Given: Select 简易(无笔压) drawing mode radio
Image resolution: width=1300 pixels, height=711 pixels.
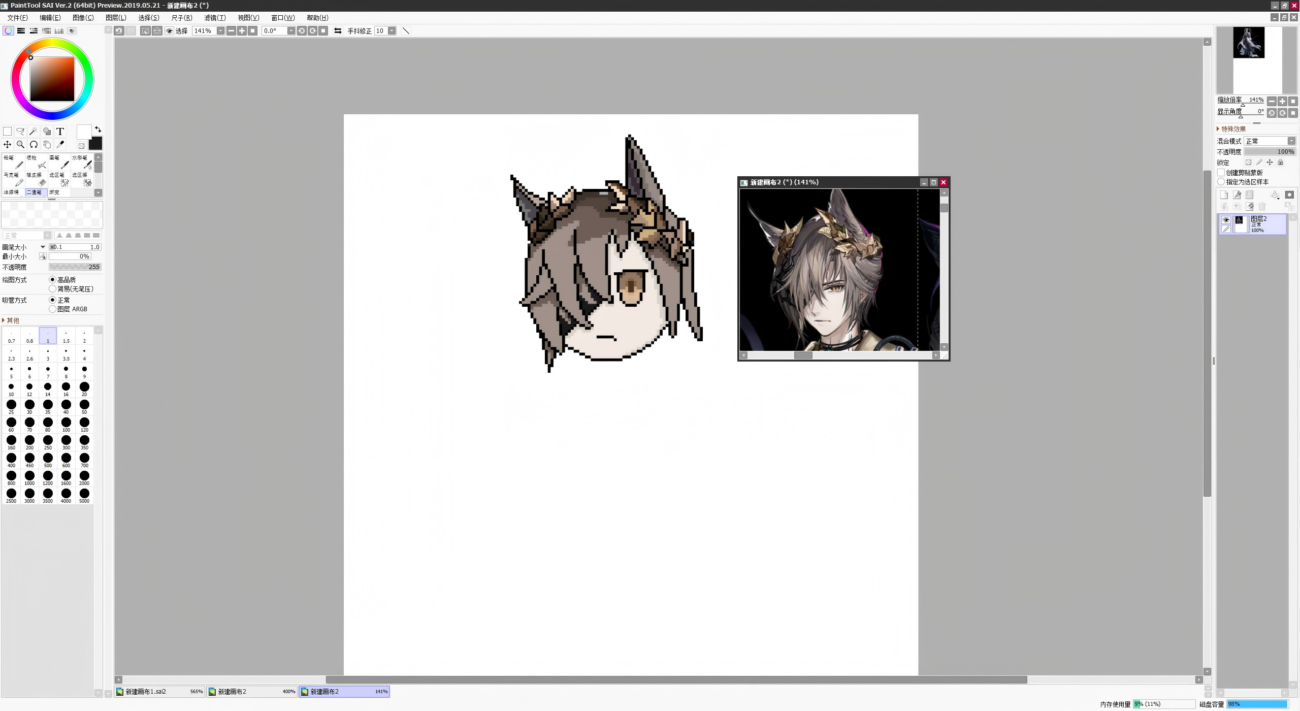Looking at the screenshot, I should click(52, 289).
